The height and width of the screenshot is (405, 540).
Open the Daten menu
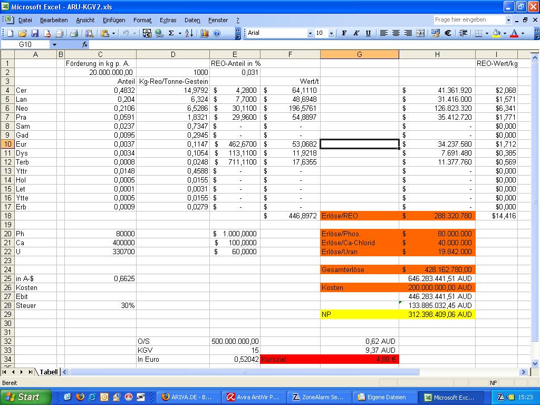pyautogui.click(x=192, y=20)
